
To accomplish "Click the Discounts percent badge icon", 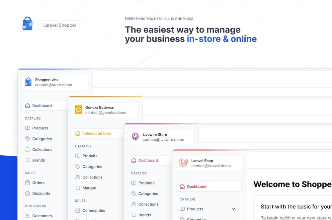I will (28, 193).
